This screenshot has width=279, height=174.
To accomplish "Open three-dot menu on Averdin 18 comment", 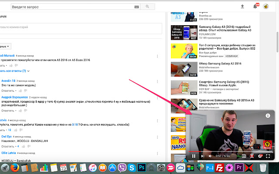I will [157, 81].
